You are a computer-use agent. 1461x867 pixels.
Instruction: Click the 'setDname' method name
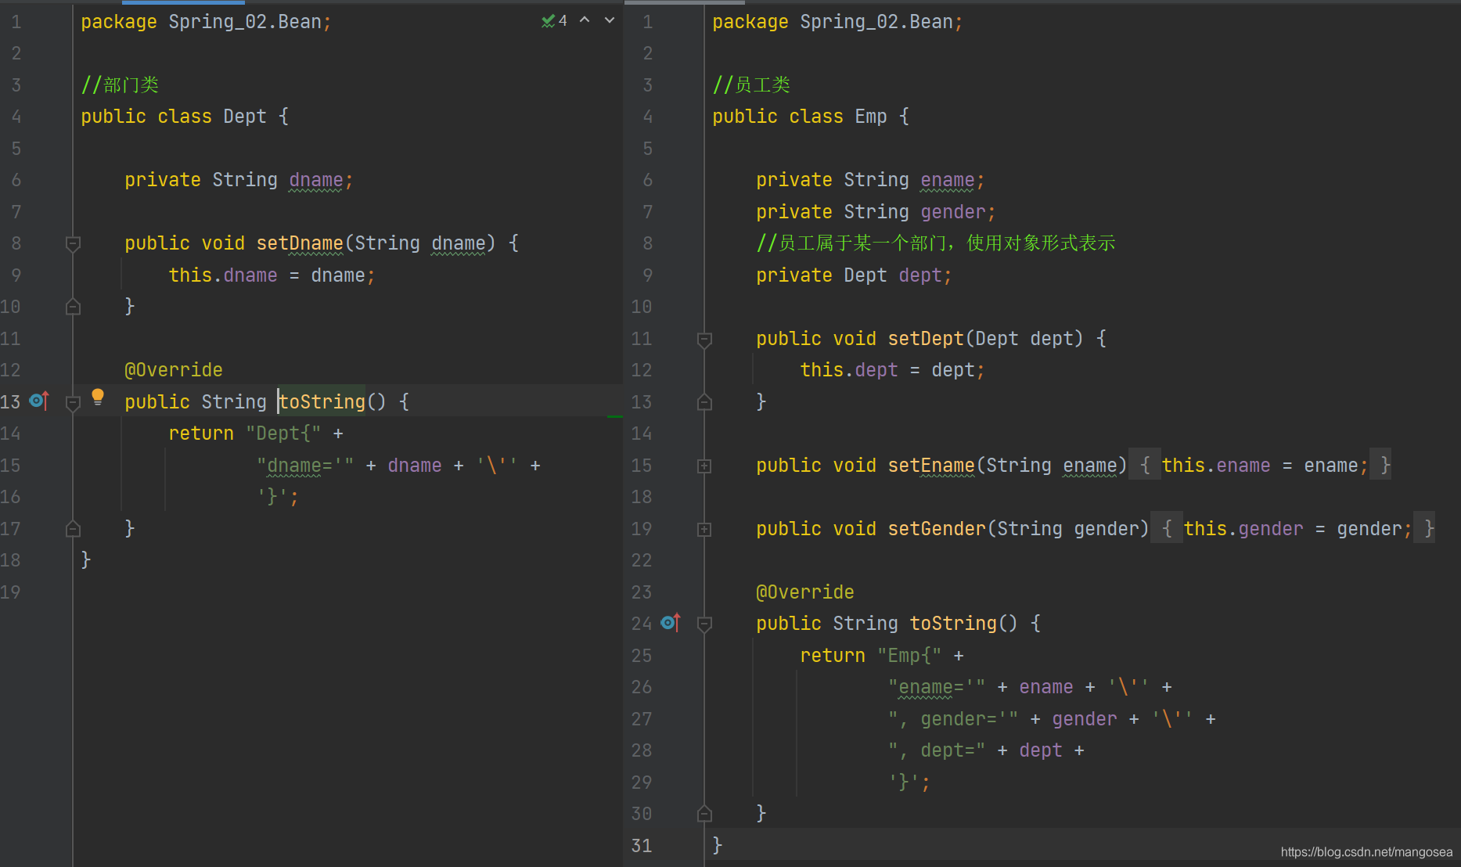click(300, 243)
